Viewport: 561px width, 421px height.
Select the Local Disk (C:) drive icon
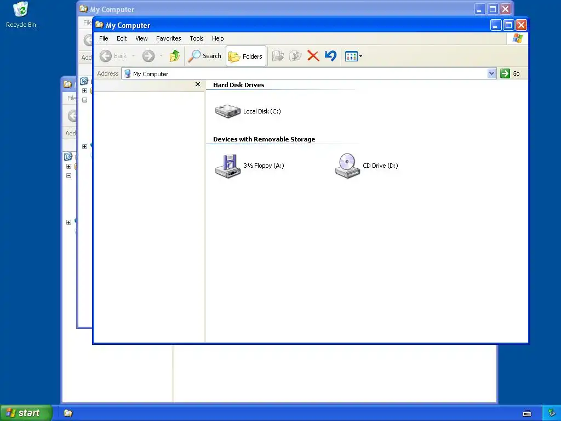coord(227,111)
